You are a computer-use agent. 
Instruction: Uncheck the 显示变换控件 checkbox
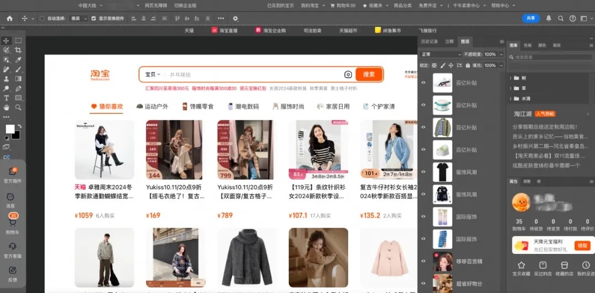94,18
